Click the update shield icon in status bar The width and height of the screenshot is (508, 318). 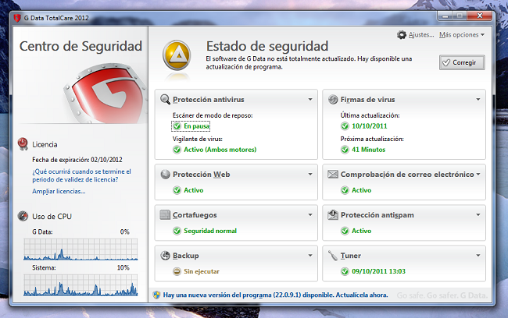[x=156, y=295]
